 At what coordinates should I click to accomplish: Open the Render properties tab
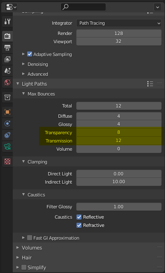tap(7, 36)
